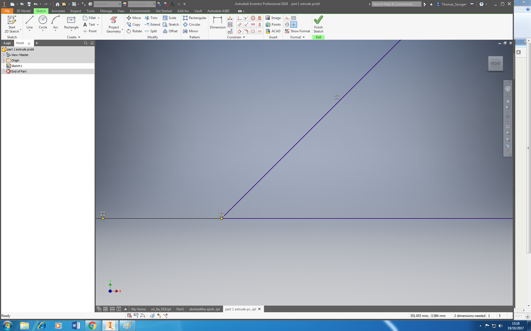Select the Mirror tool
531x331 pixels.
click(190, 31)
